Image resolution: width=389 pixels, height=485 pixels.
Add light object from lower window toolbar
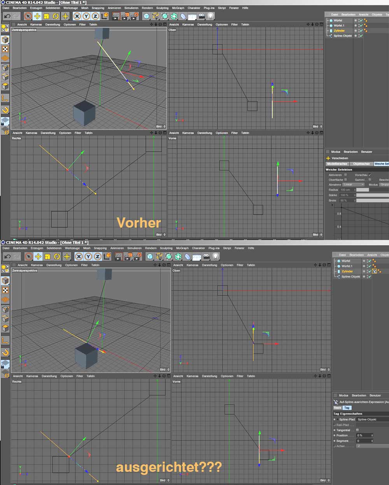click(216, 256)
